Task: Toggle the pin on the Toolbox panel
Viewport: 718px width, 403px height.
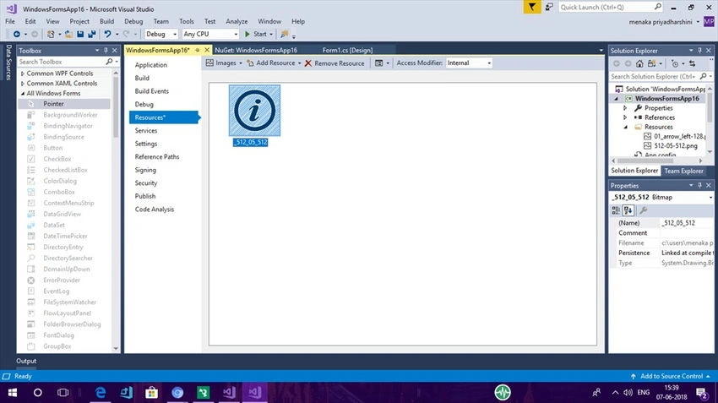Action: click(106, 51)
